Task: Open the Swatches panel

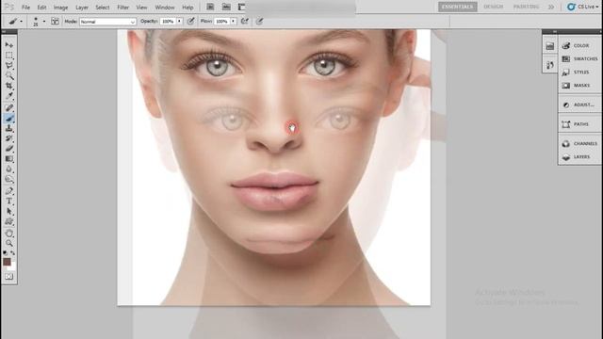Action: click(580, 58)
